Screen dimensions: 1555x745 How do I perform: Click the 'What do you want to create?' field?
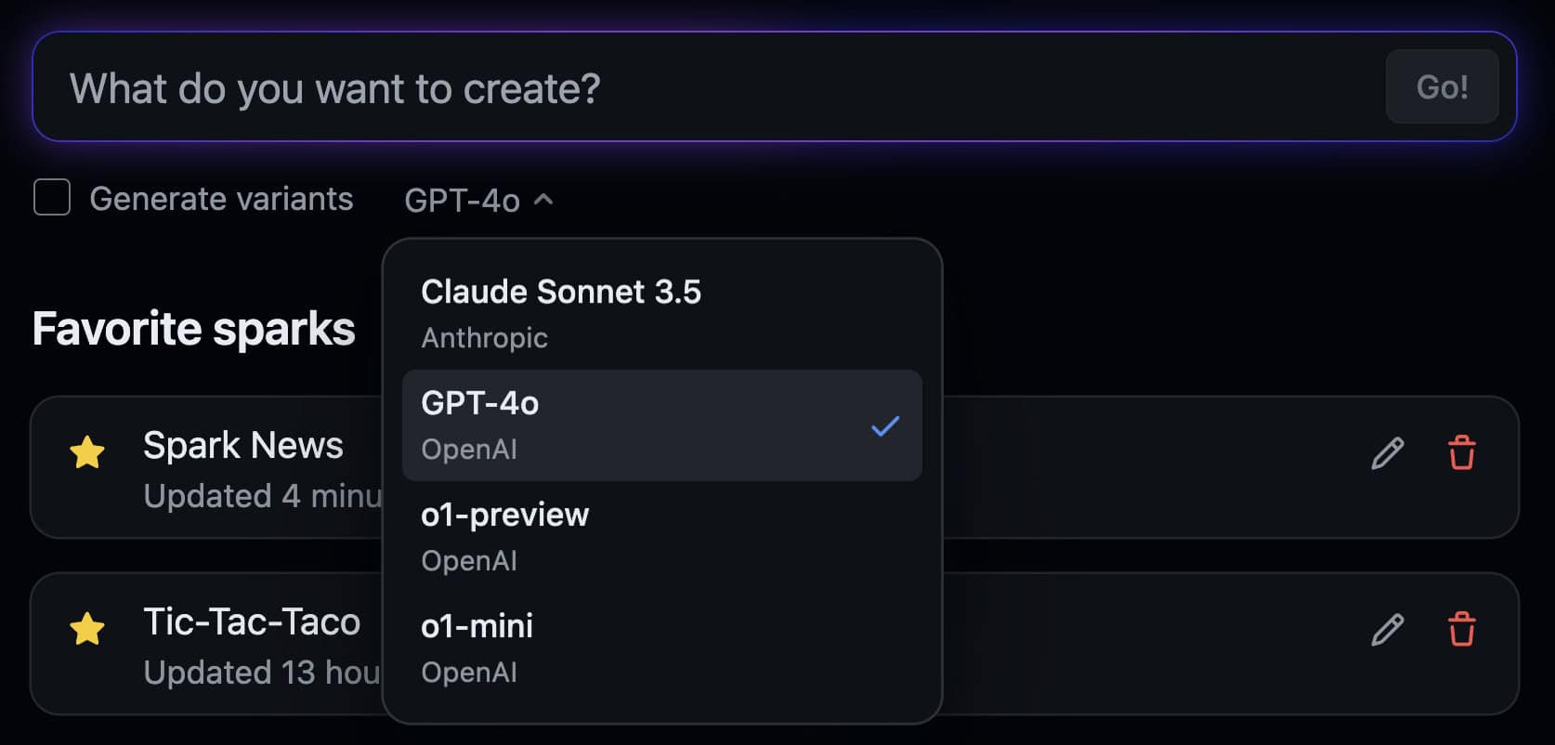pos(650,86)
